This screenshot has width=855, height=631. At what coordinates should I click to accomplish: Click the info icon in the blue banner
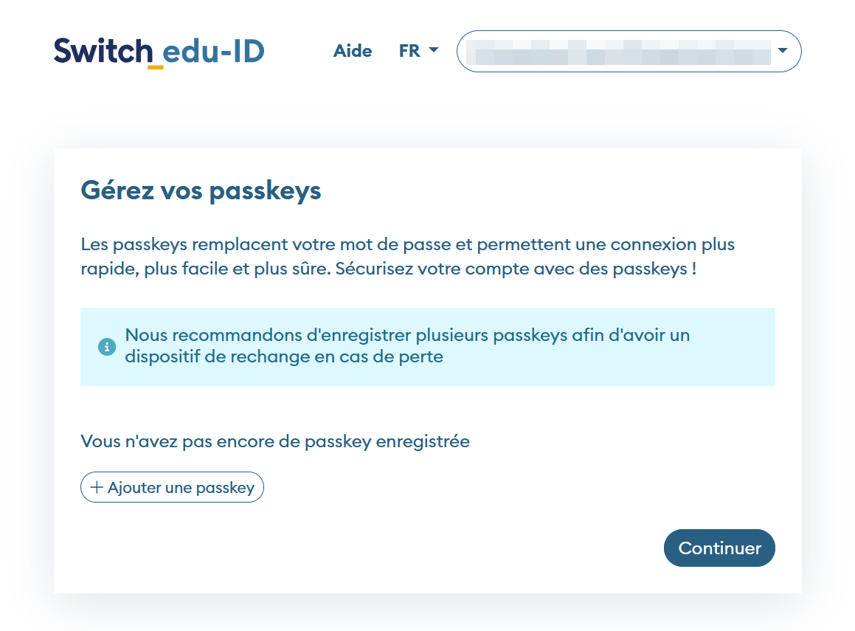pyautogui.click(x=107, y=346)
